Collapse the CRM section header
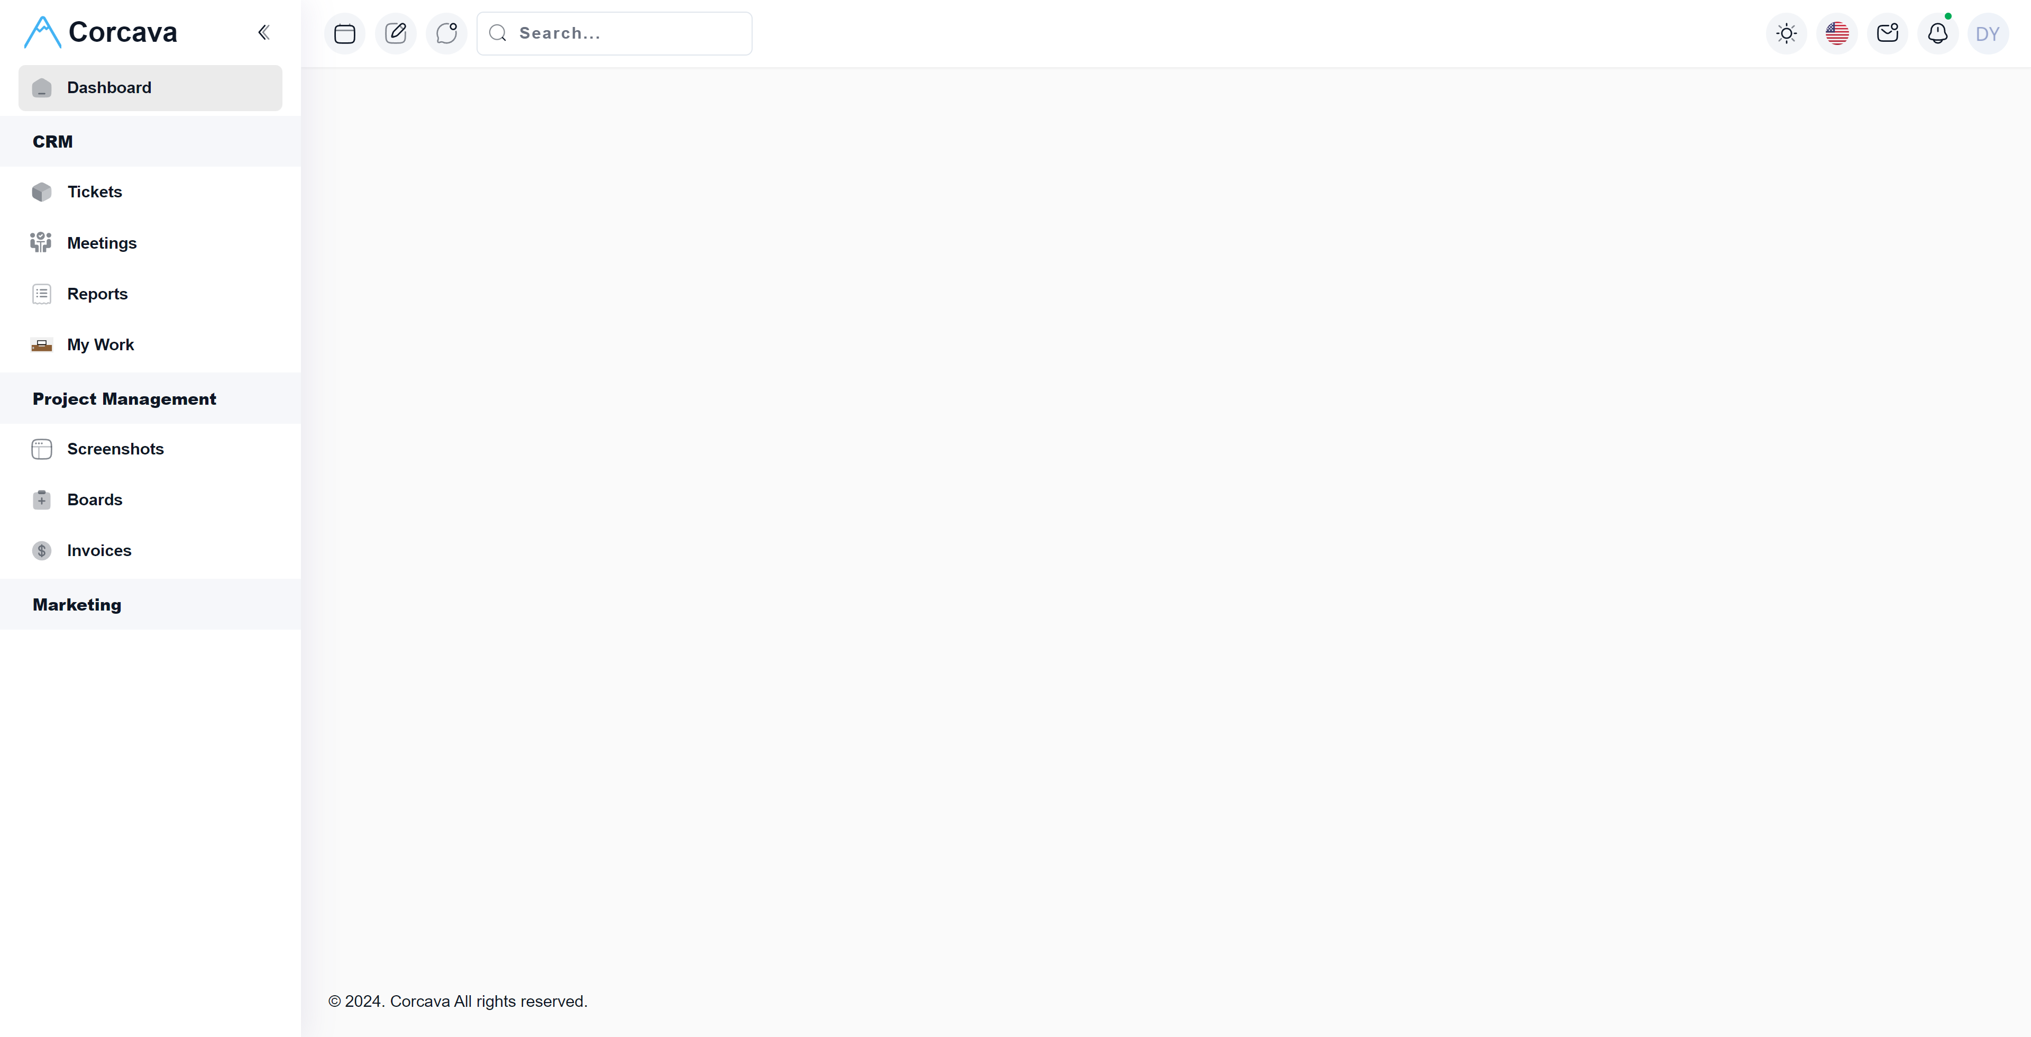Screen dimensions: 2031x1037 pos(150,142)
